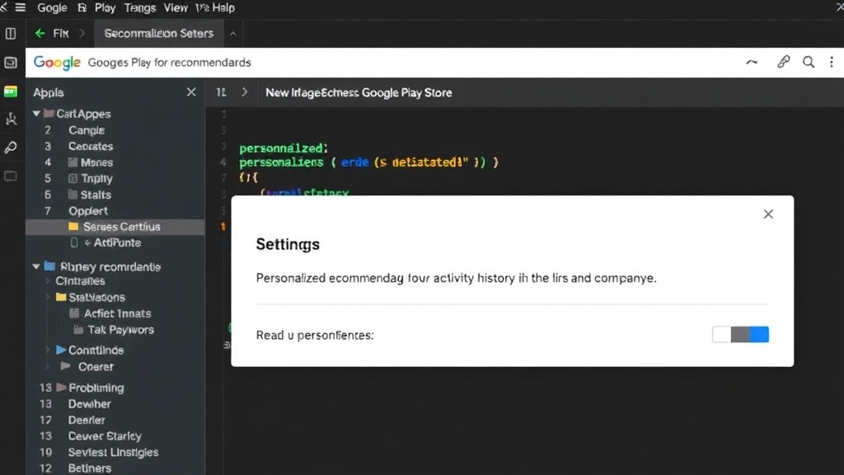Select the Seraes Cartlius folder
This screenshot has height=475, width=844.
point(115,227)
